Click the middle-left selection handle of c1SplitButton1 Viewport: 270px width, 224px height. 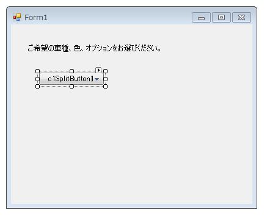37,79
